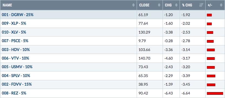The image size is (225, 98).
Task: Open the 008 - REZ - 5% link
Action: coord(14,93)
